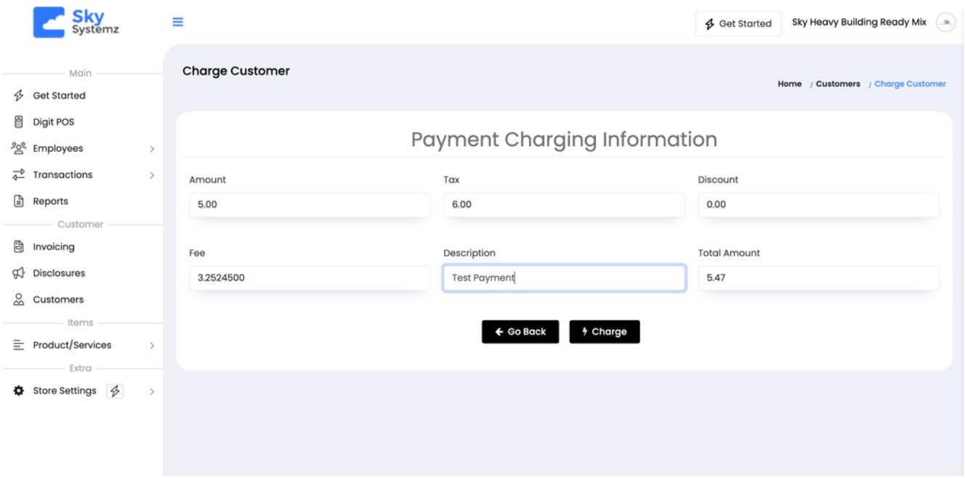Click the Product/Services list icon
Viewport: 965px width, 478px height.
[x=19, y=345]
